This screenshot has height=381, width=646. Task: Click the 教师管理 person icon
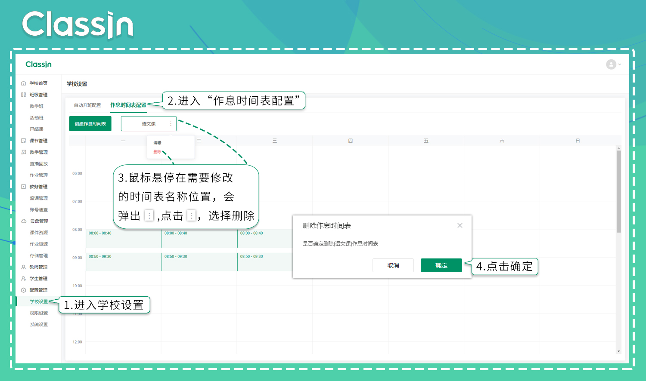[23, 267]
